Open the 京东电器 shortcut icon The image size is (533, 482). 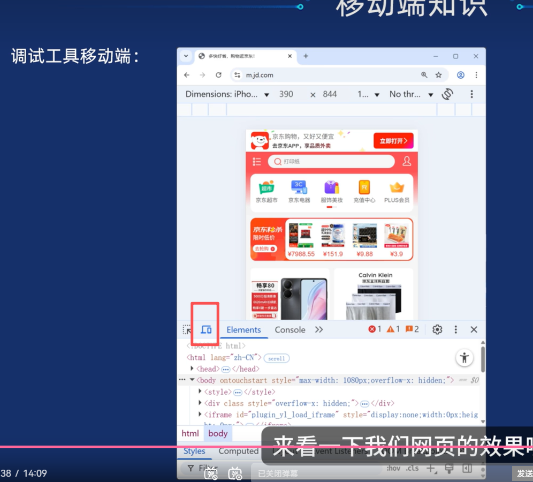[299, 192]
